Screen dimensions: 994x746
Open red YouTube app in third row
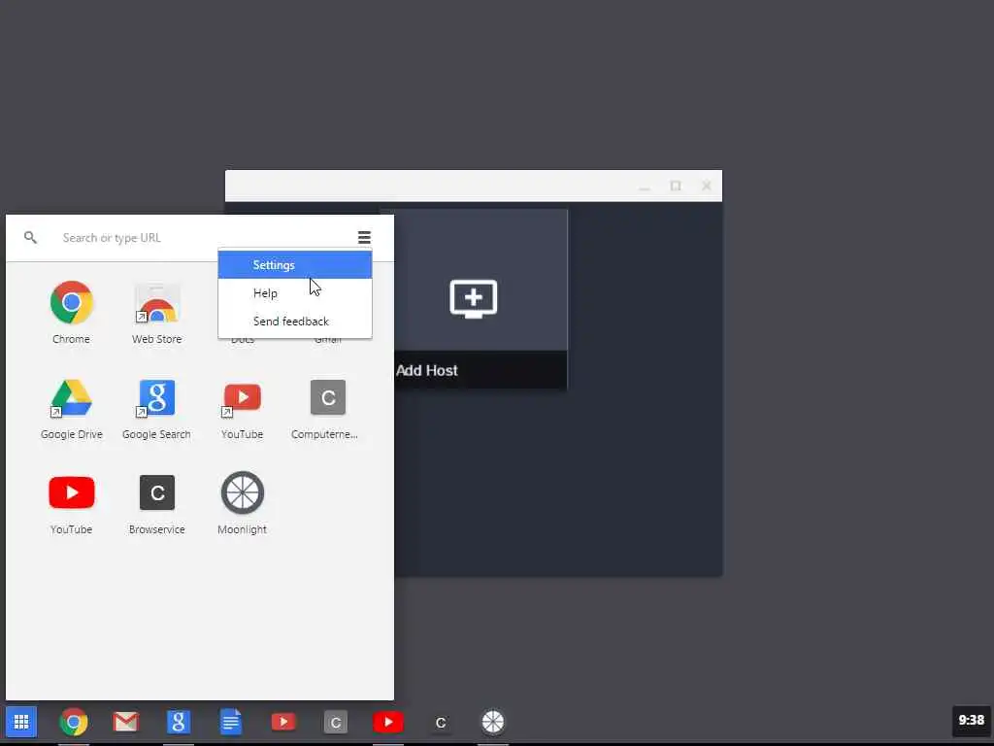[71, 492]
